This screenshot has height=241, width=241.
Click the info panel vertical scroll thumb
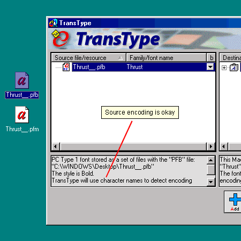click(211, 170)
